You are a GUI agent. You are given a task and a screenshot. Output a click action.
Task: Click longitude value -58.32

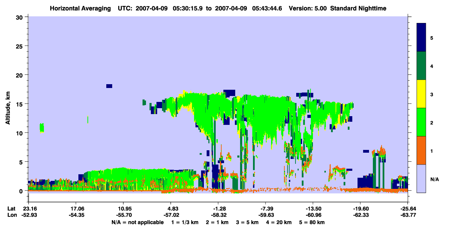pos(218,215)
